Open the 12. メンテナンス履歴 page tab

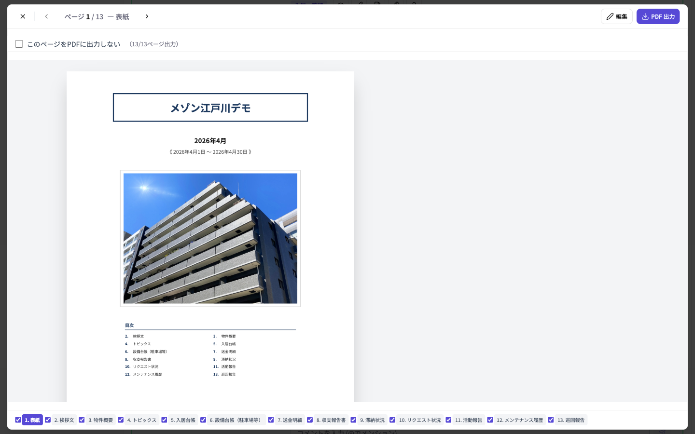[520, 420]
